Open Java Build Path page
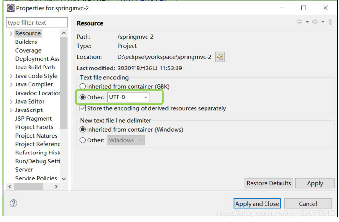 click(35, 68)
